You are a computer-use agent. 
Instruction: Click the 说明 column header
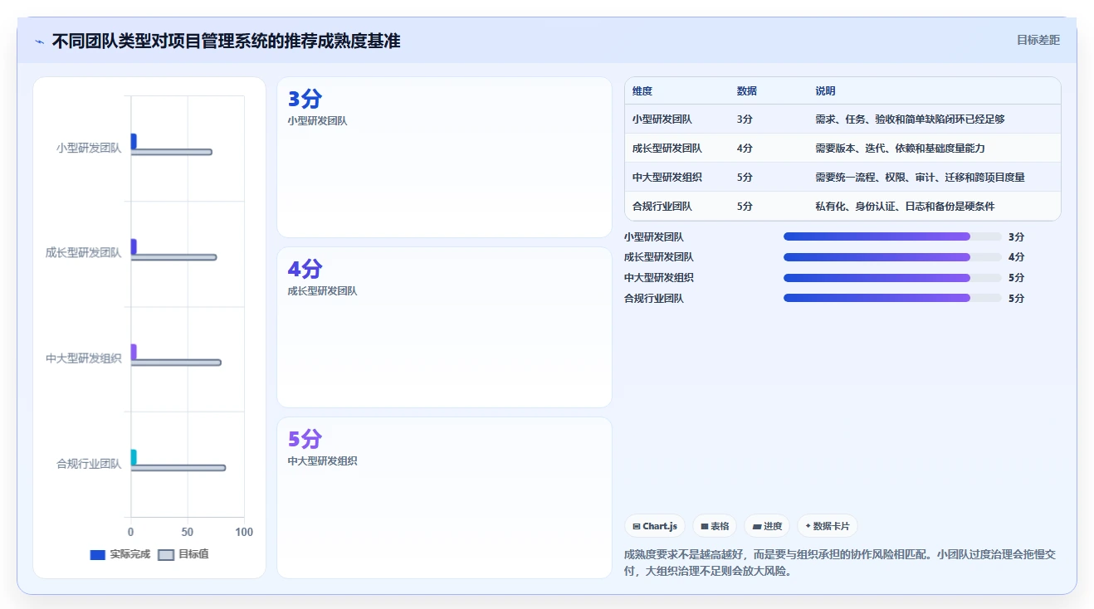826,91
